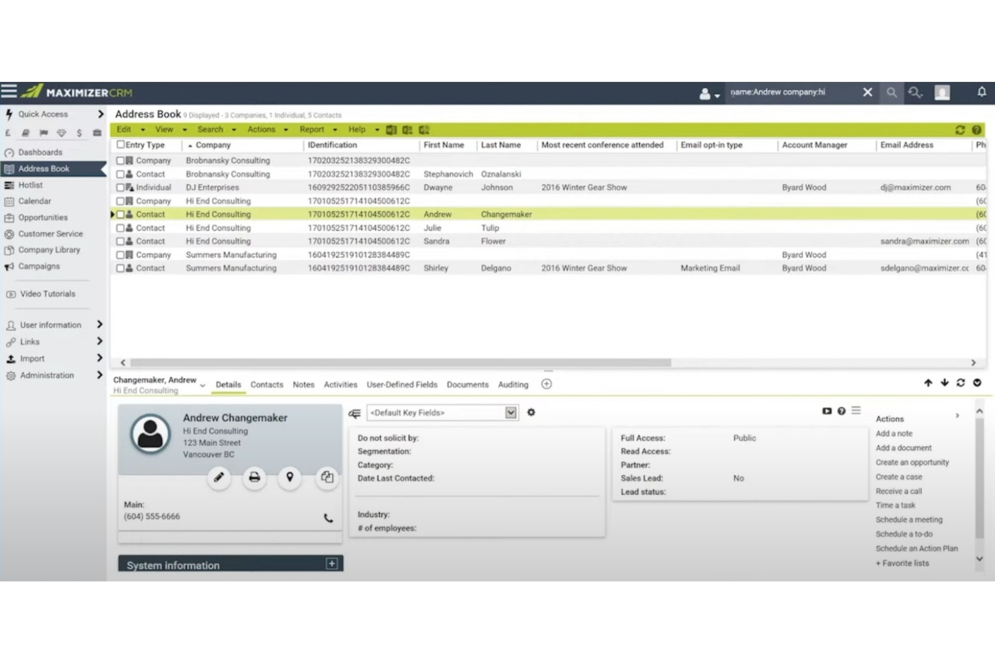Check the DJ Enterprises row checkbox
Viewport: 995px width, 663px height.
[120, 187]
